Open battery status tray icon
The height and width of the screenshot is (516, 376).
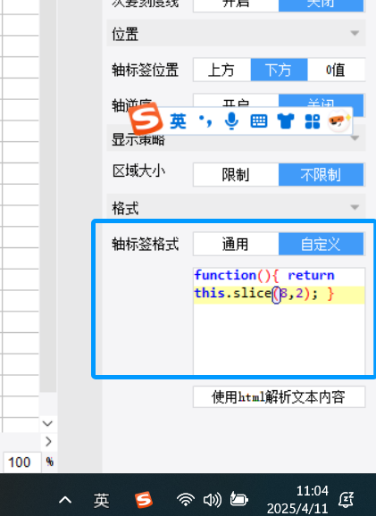tap(238, 500)
